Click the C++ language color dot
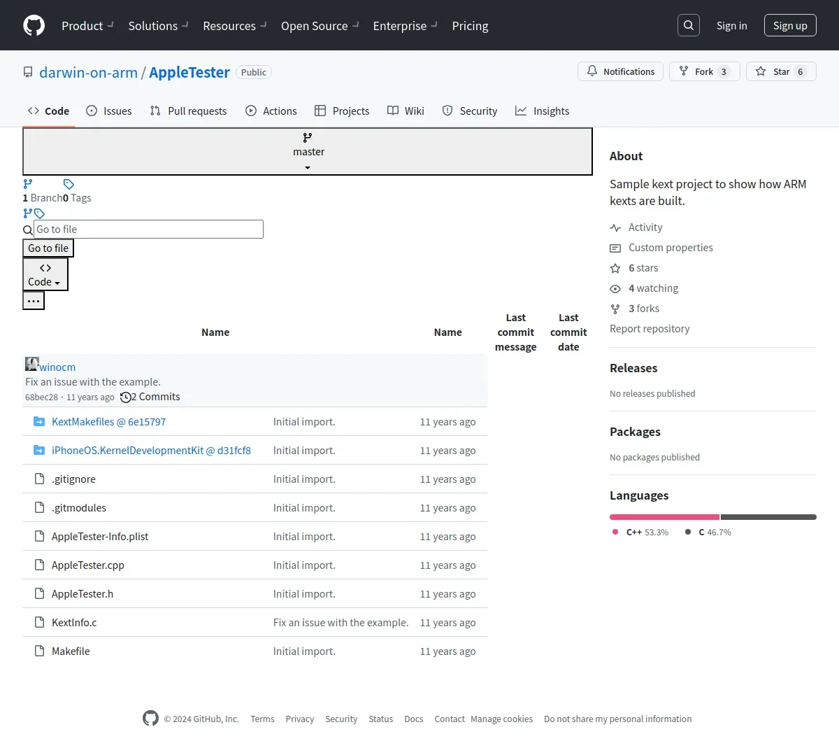Viewport: 839px width, 755px height. tap(615, 532)
